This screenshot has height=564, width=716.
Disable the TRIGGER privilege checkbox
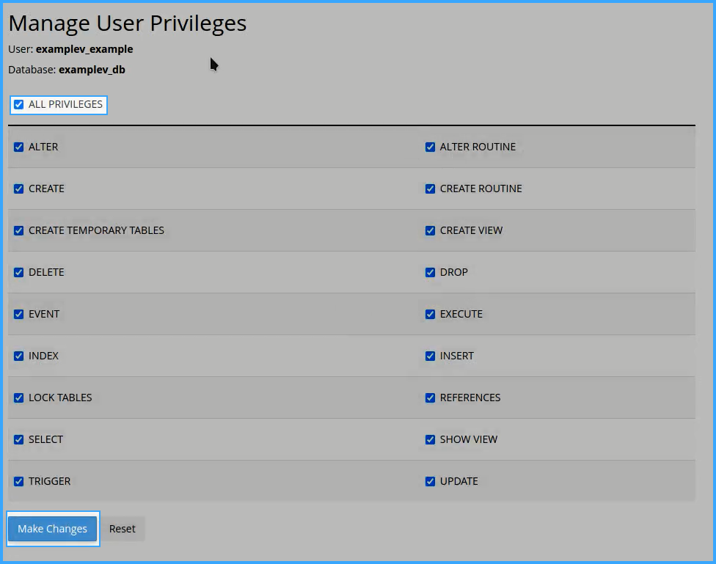[19, 481]
